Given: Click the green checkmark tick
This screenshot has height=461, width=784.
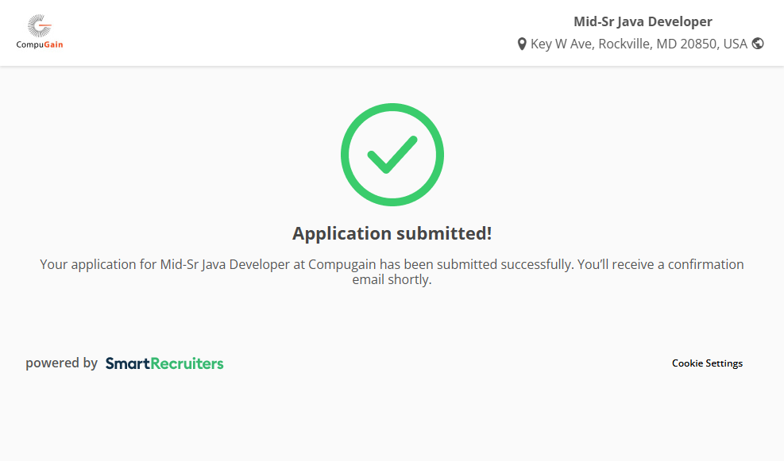Looking at the screenshot, I should click(x=392, y=155).
